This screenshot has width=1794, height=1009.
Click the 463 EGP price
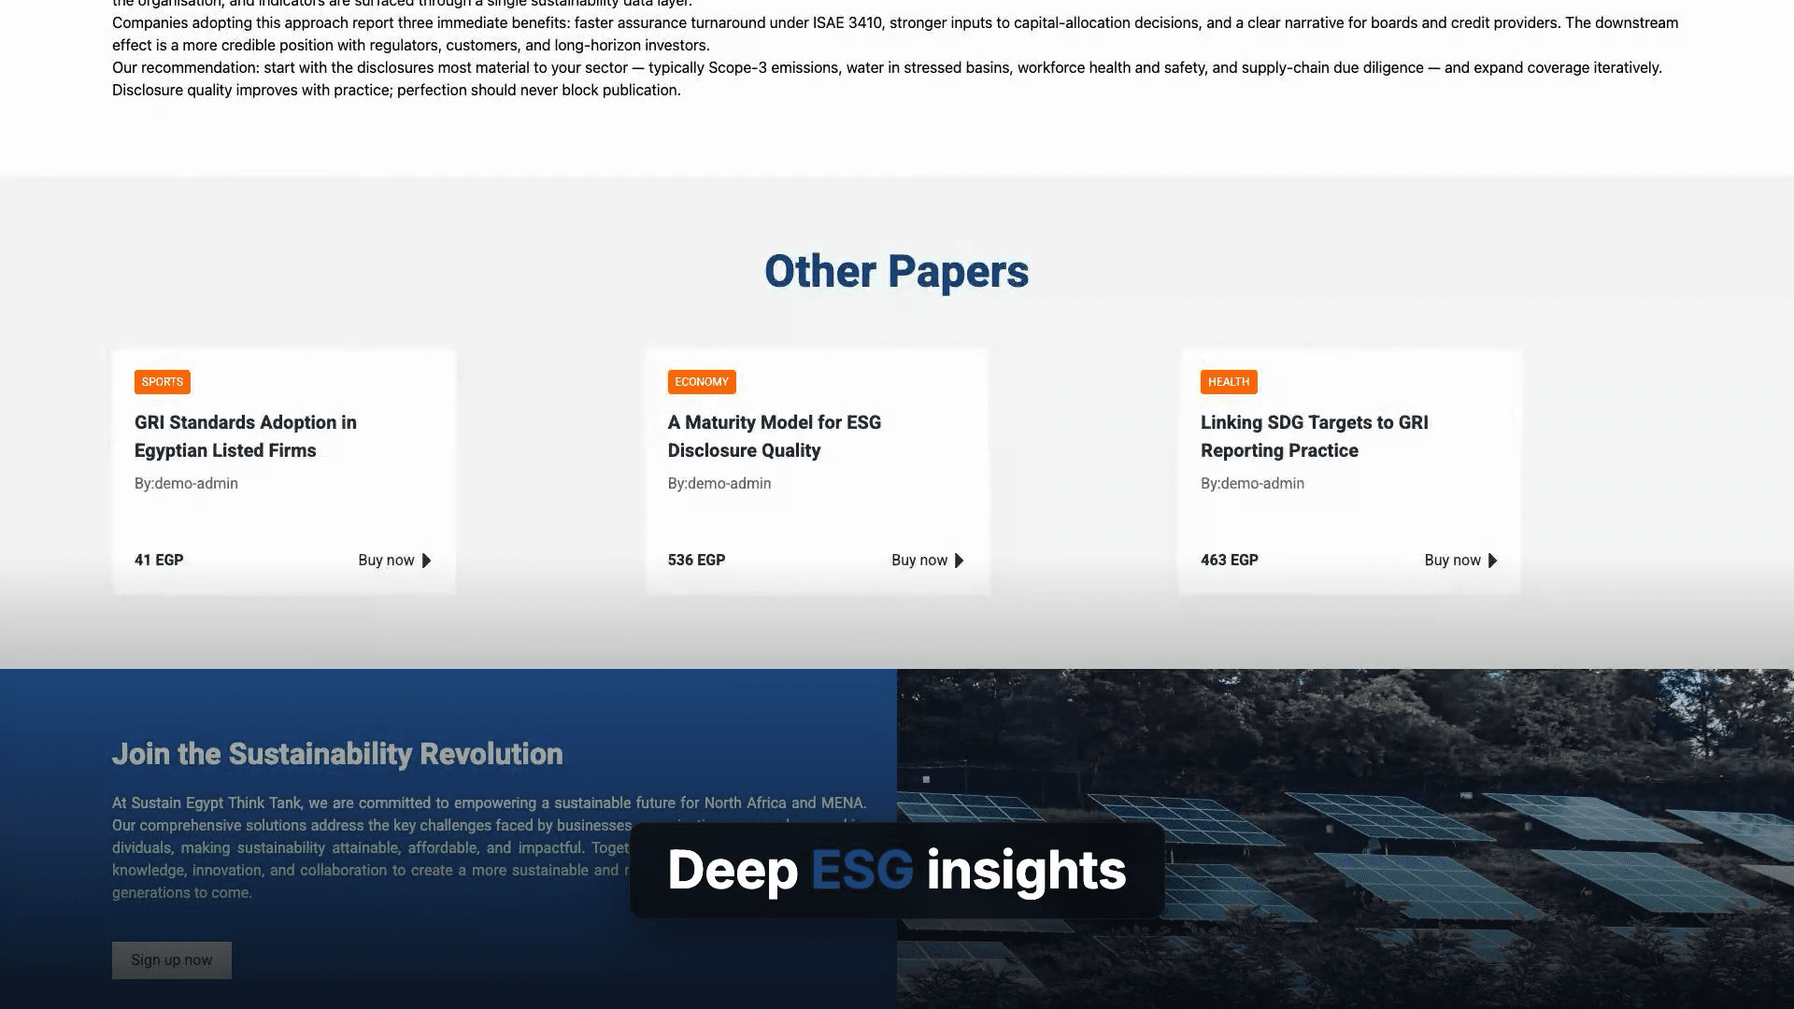[1230, 561]
